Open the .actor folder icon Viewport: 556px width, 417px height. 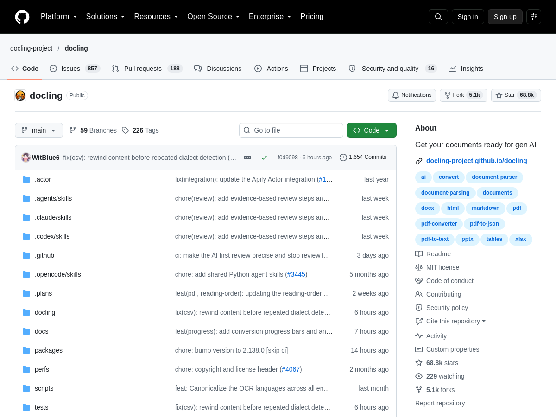[26, 179]
